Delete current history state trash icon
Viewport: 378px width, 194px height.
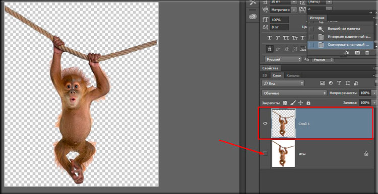[x=367, y=53]
